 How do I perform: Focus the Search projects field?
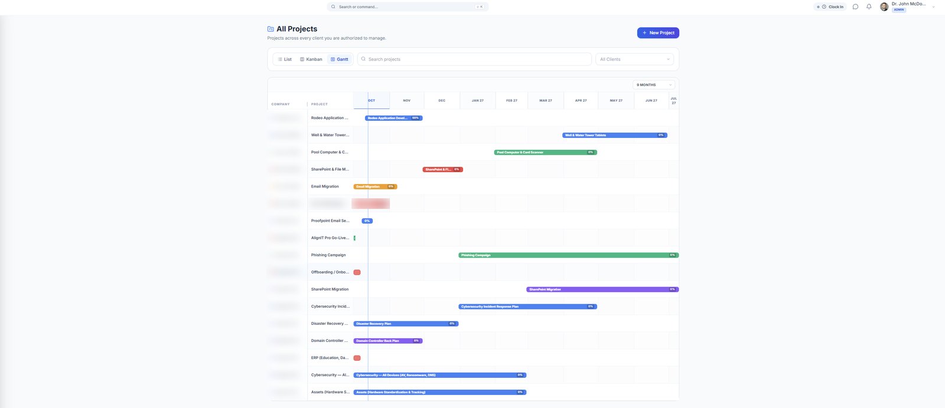point(474,59)
